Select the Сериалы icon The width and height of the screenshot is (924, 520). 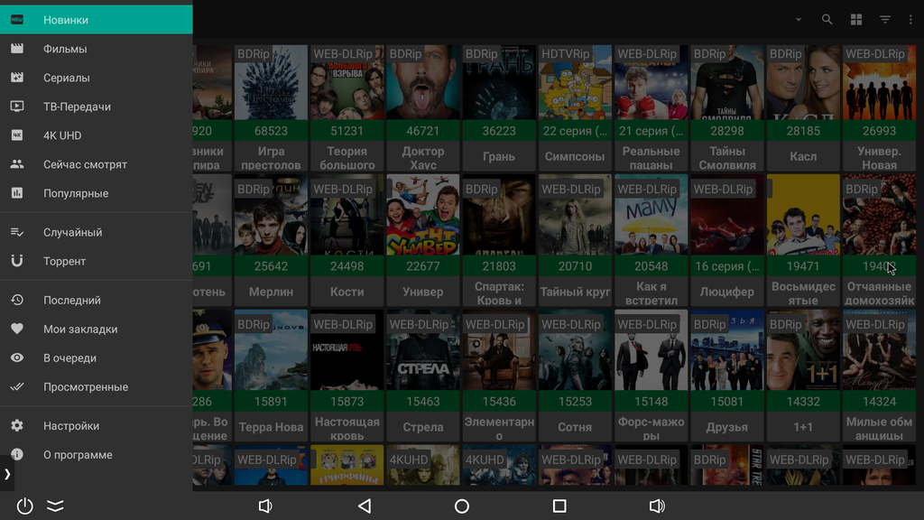[x=17, y=78]
